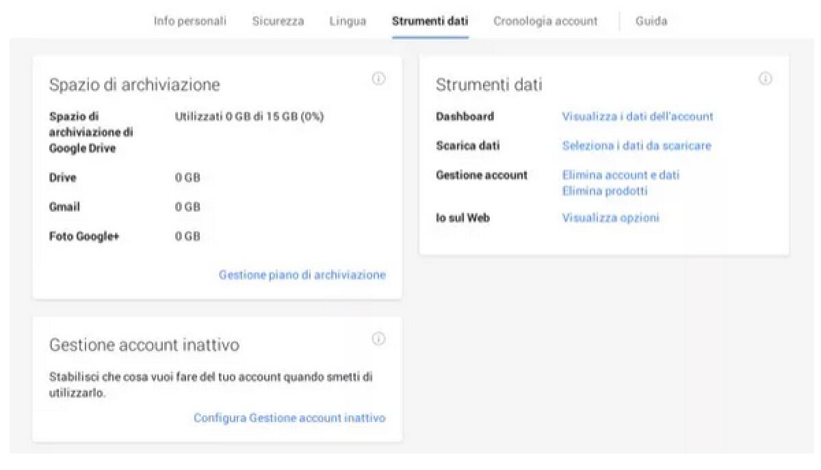Switch to the Strumenti dati tab
The image size is (821, 470).
click(430, 20)
